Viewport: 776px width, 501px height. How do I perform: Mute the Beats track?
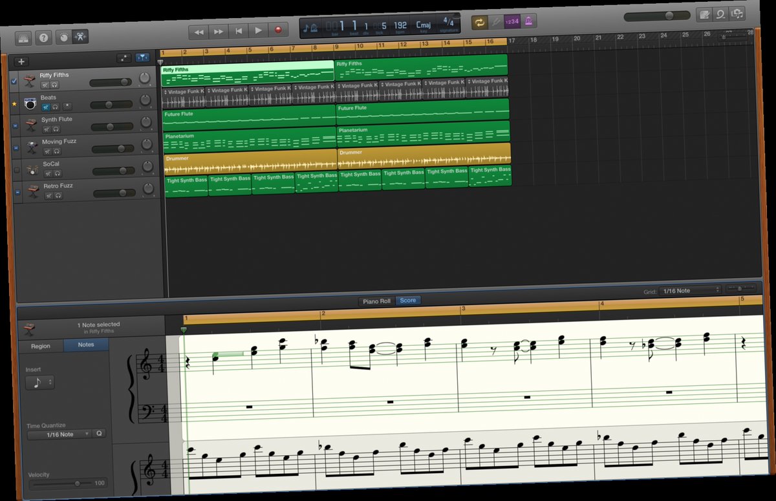[46, 107]
